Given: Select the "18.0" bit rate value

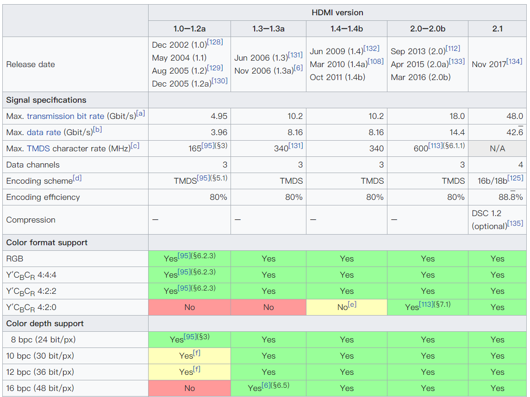Looking at the screenshot, I should (457, 116).
